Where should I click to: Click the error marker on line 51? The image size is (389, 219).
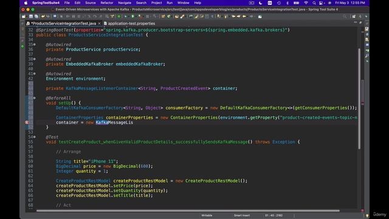pos(27,122)
